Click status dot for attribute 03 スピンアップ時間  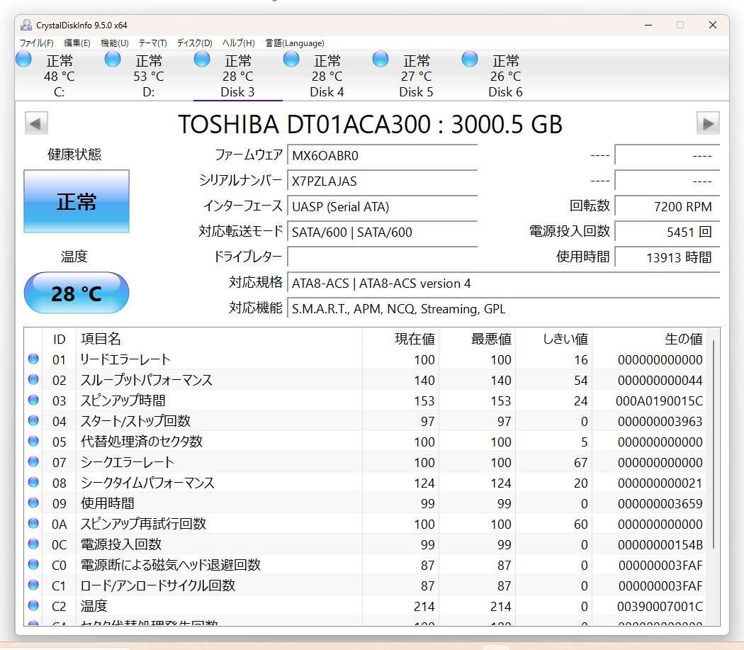pyautogui.click(x=33, y=400)
